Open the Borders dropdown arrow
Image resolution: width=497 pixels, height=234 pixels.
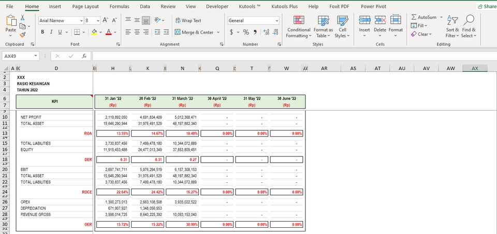coord(84,32)
